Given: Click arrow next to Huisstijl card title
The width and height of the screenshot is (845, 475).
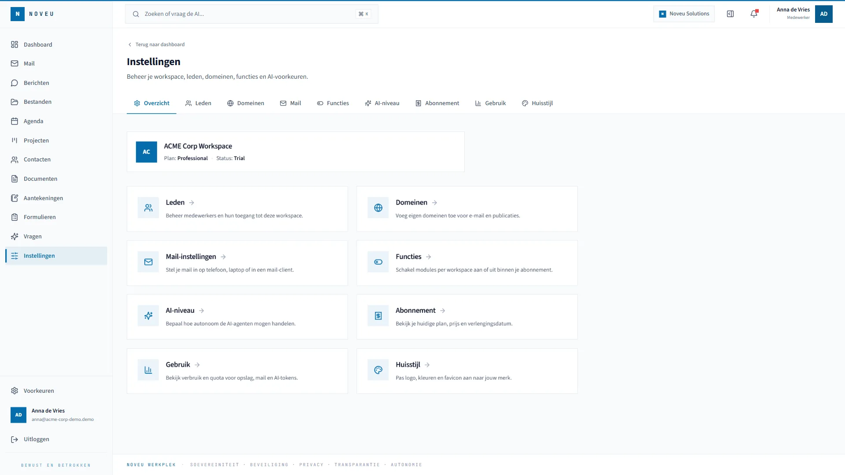Looking at the screenshot, I should click(427, 365).
